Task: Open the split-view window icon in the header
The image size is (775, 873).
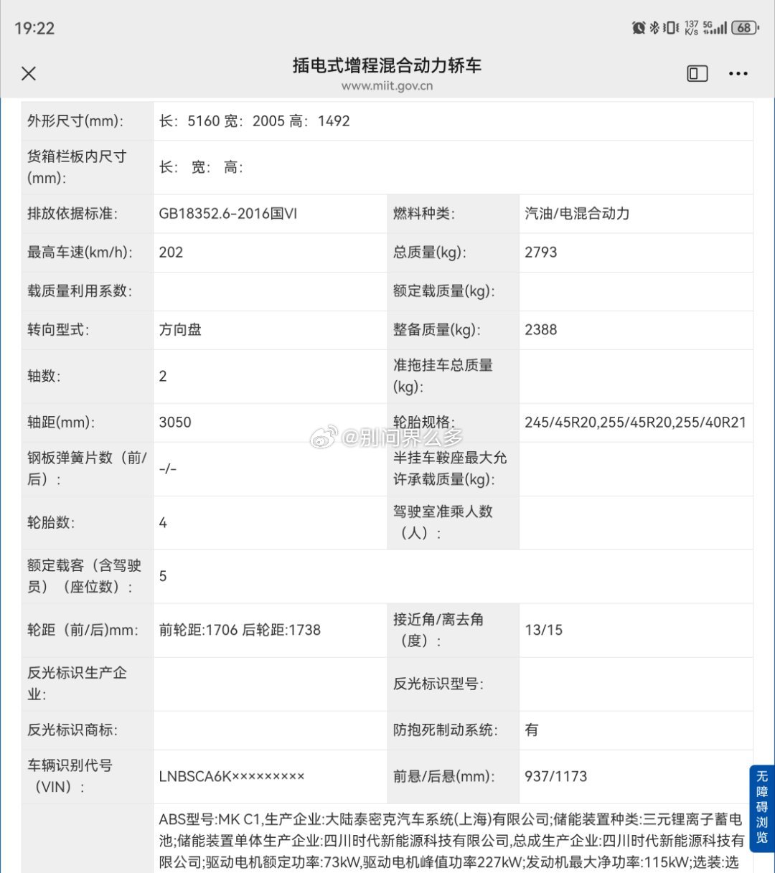Action: 697,73
